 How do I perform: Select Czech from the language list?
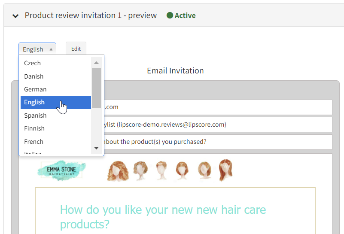(33, 63)
